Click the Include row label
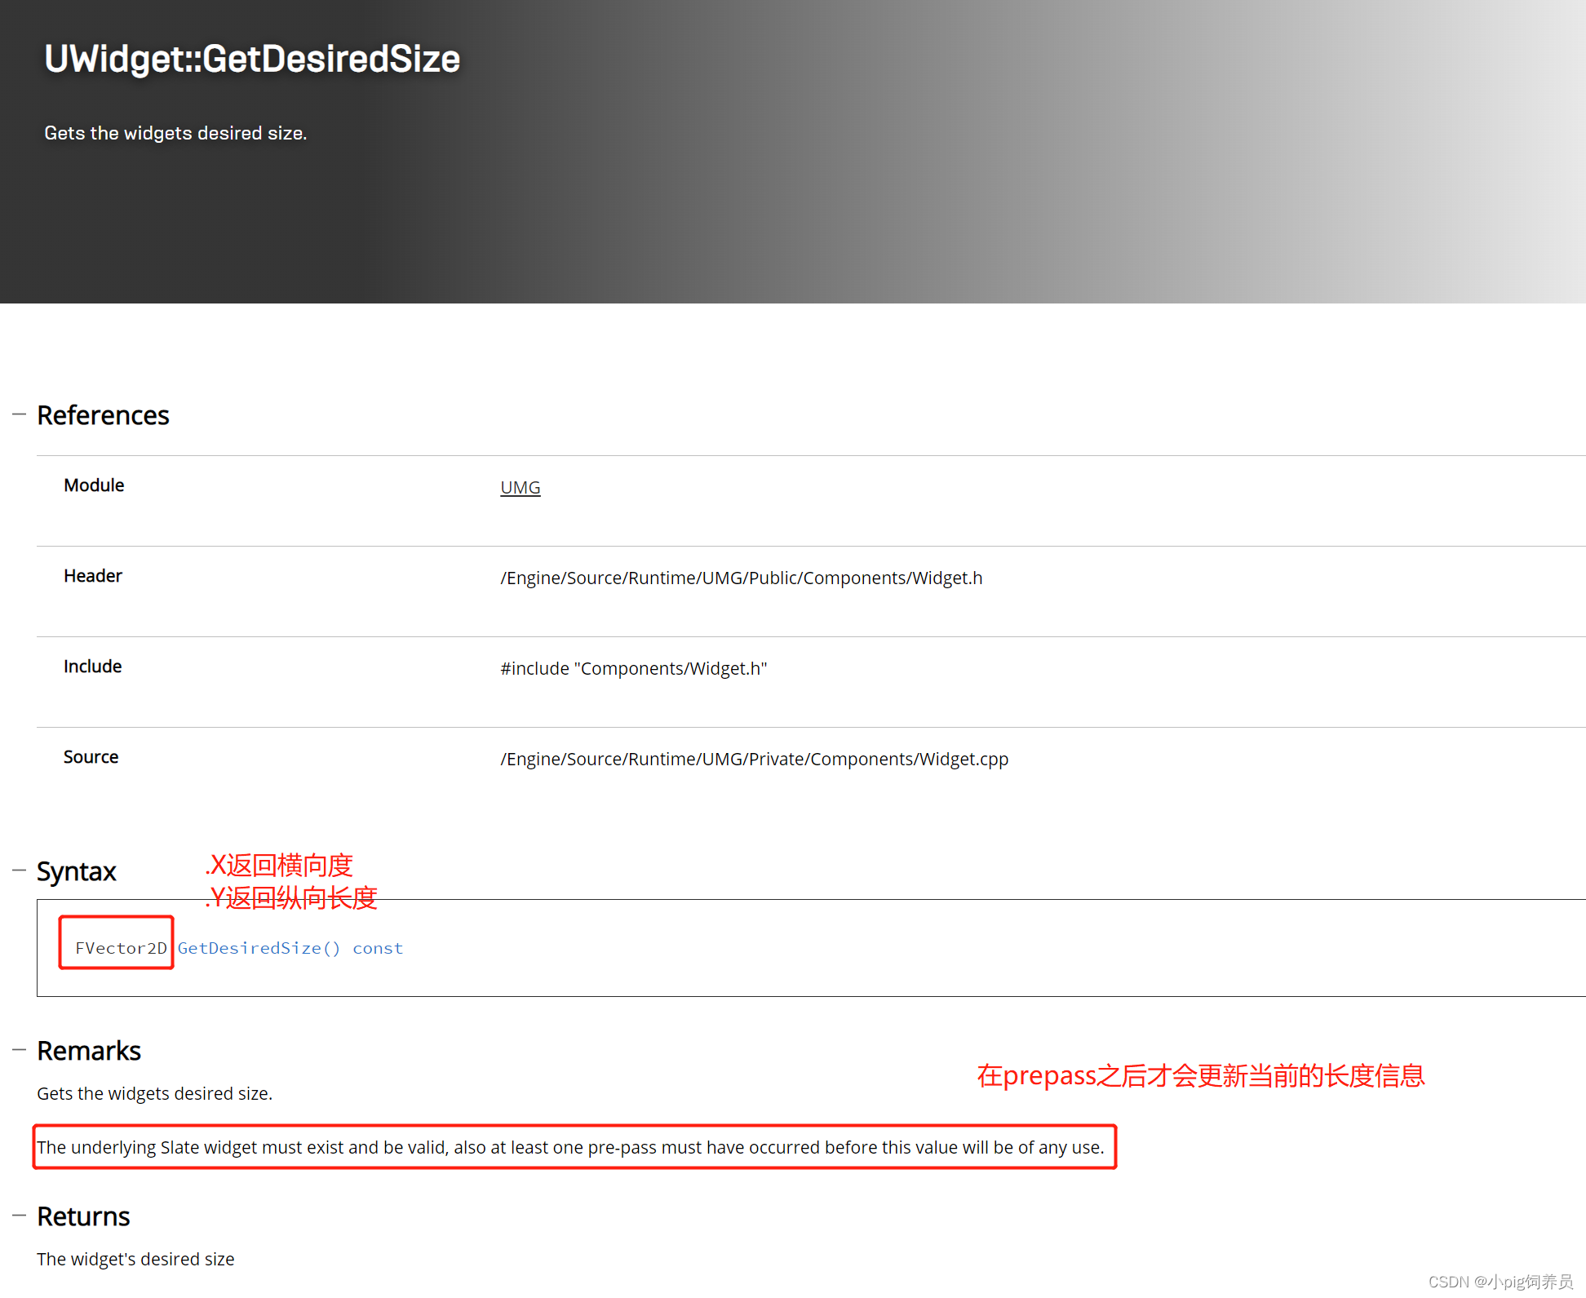 (93, 667)
